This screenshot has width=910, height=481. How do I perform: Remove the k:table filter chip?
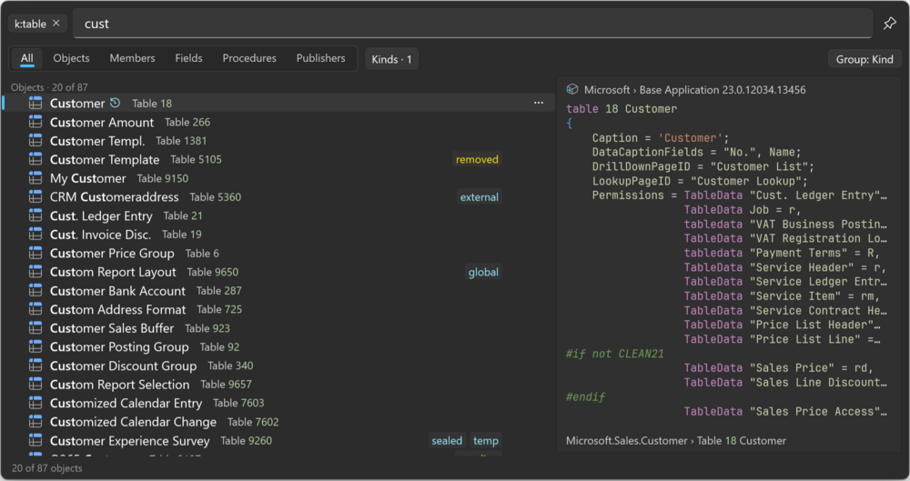point(56,24)
